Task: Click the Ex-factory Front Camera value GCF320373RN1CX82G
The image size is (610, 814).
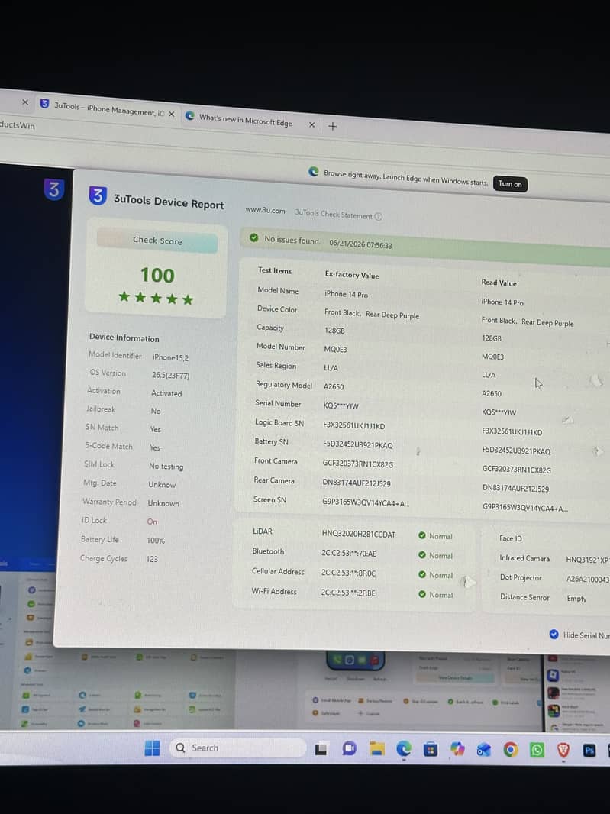Action: 358,464
